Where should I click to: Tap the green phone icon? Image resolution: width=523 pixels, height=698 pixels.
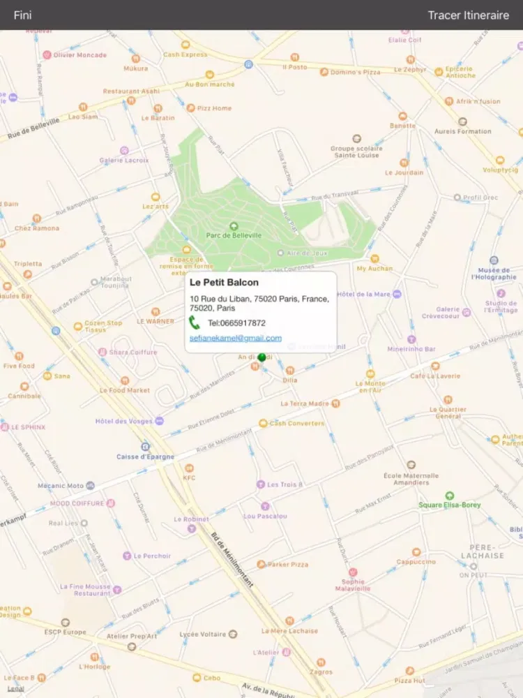tap(195, 322)
